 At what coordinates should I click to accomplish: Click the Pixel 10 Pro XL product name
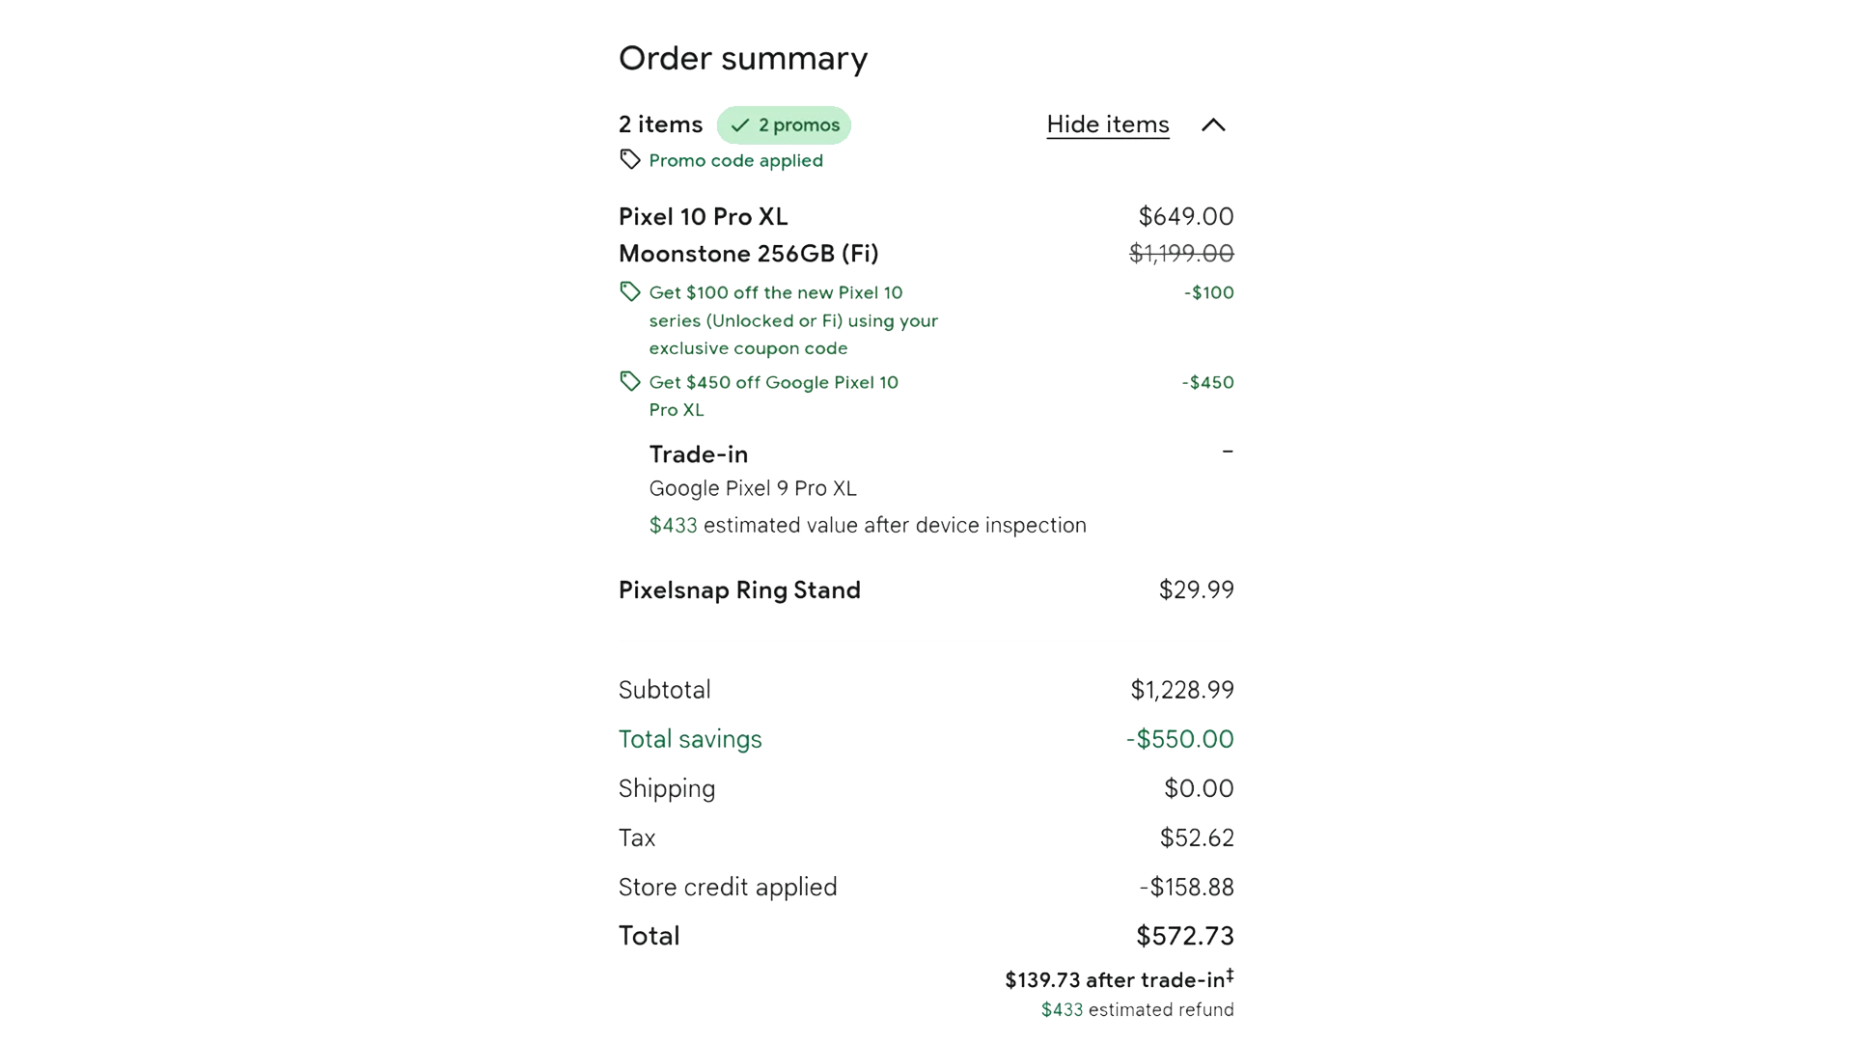(x=703, y=216)
